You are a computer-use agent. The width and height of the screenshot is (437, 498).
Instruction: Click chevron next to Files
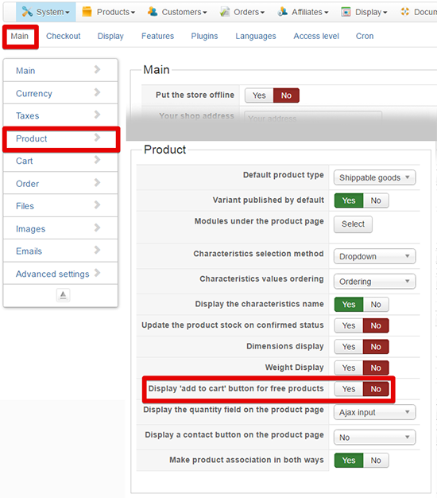pyautogui.click(x=98, y=205)
